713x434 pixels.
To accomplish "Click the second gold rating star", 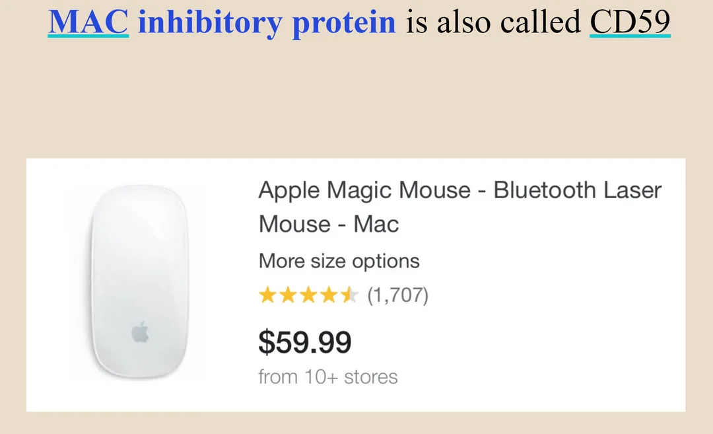I will point(288,295).
